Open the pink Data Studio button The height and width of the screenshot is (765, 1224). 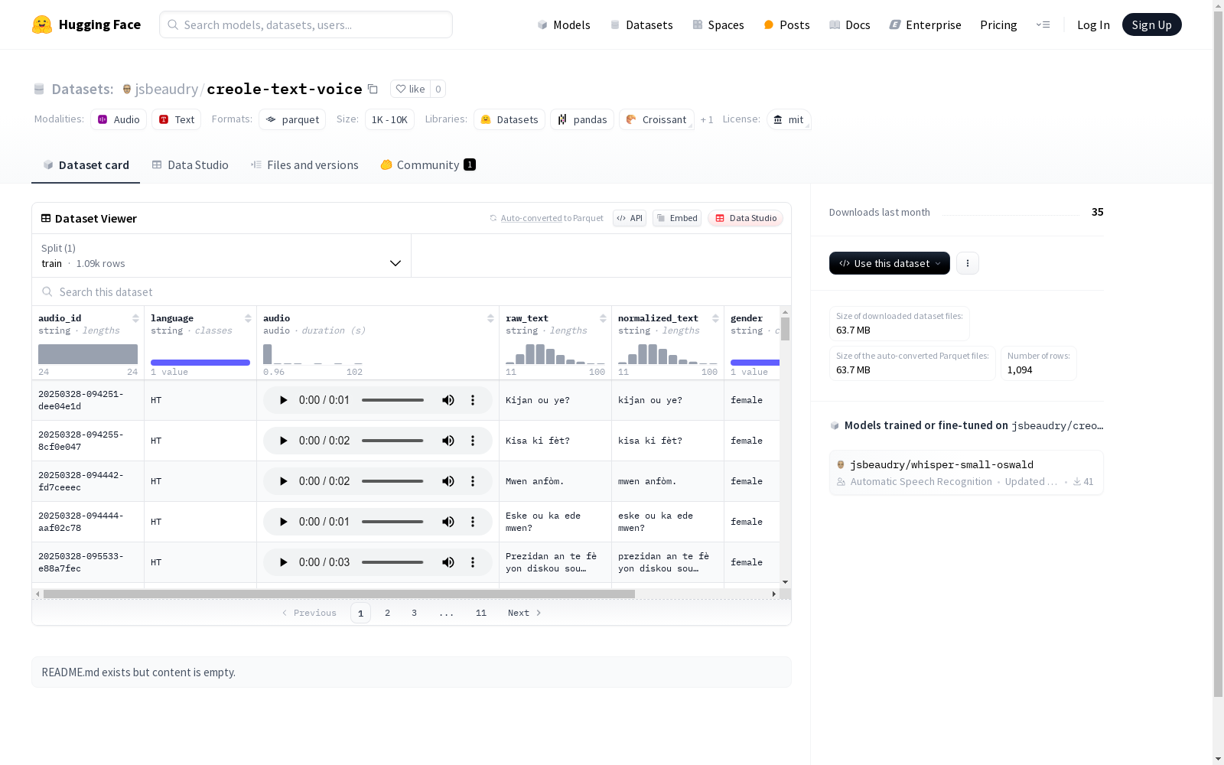tap(746, 218)
